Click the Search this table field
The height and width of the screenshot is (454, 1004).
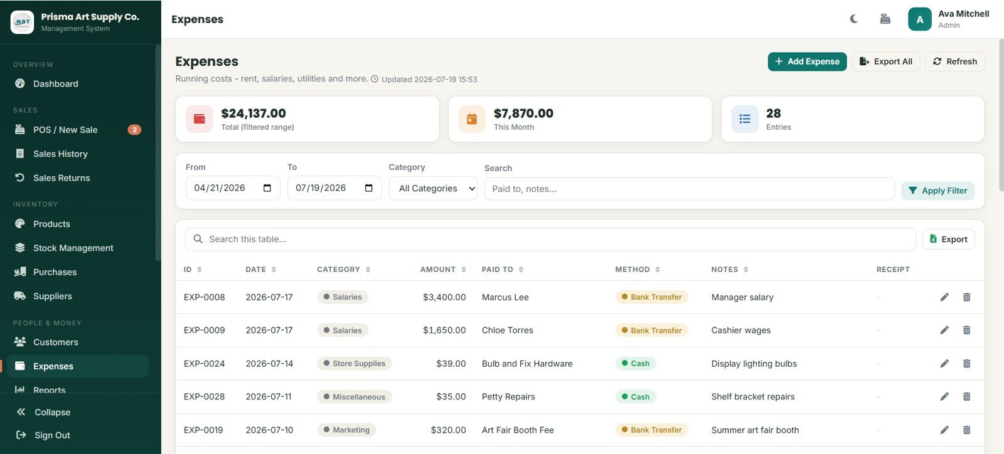(550, 239)
